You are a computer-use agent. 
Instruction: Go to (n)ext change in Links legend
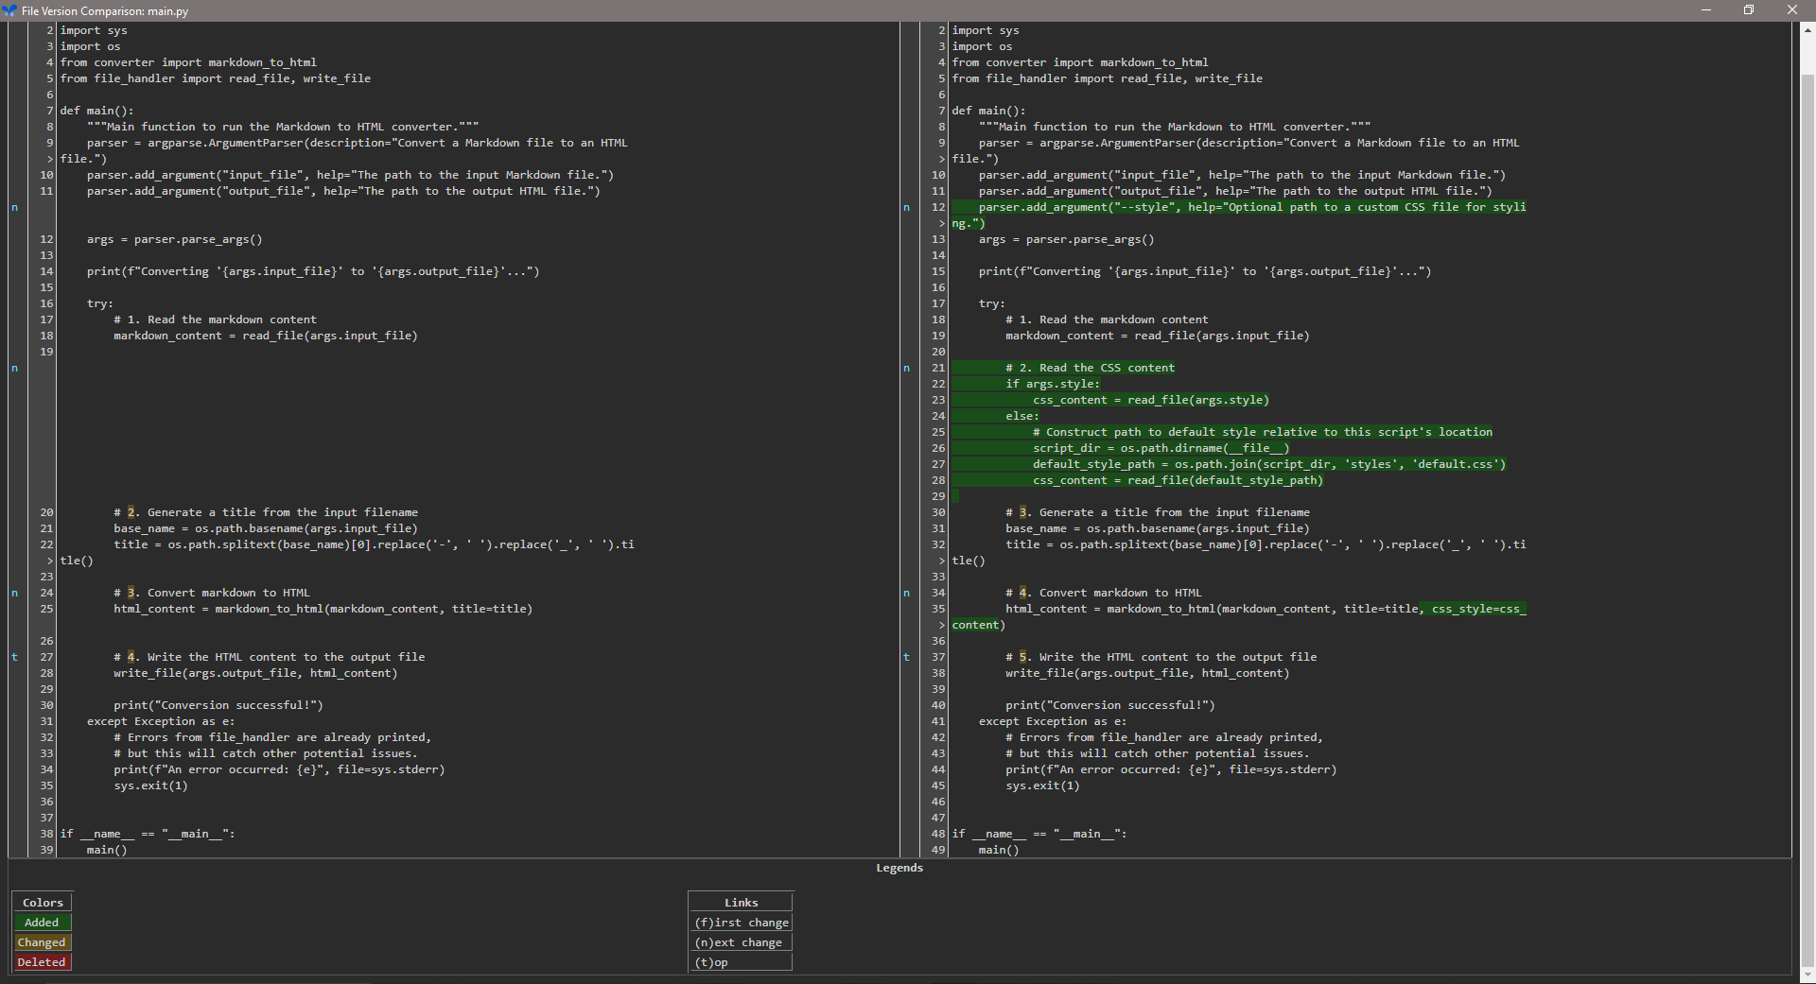click(741, 942)
